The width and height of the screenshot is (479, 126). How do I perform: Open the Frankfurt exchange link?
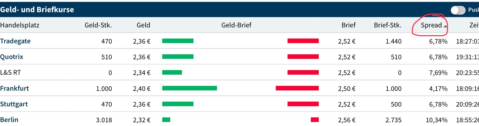tap(15, 88)
